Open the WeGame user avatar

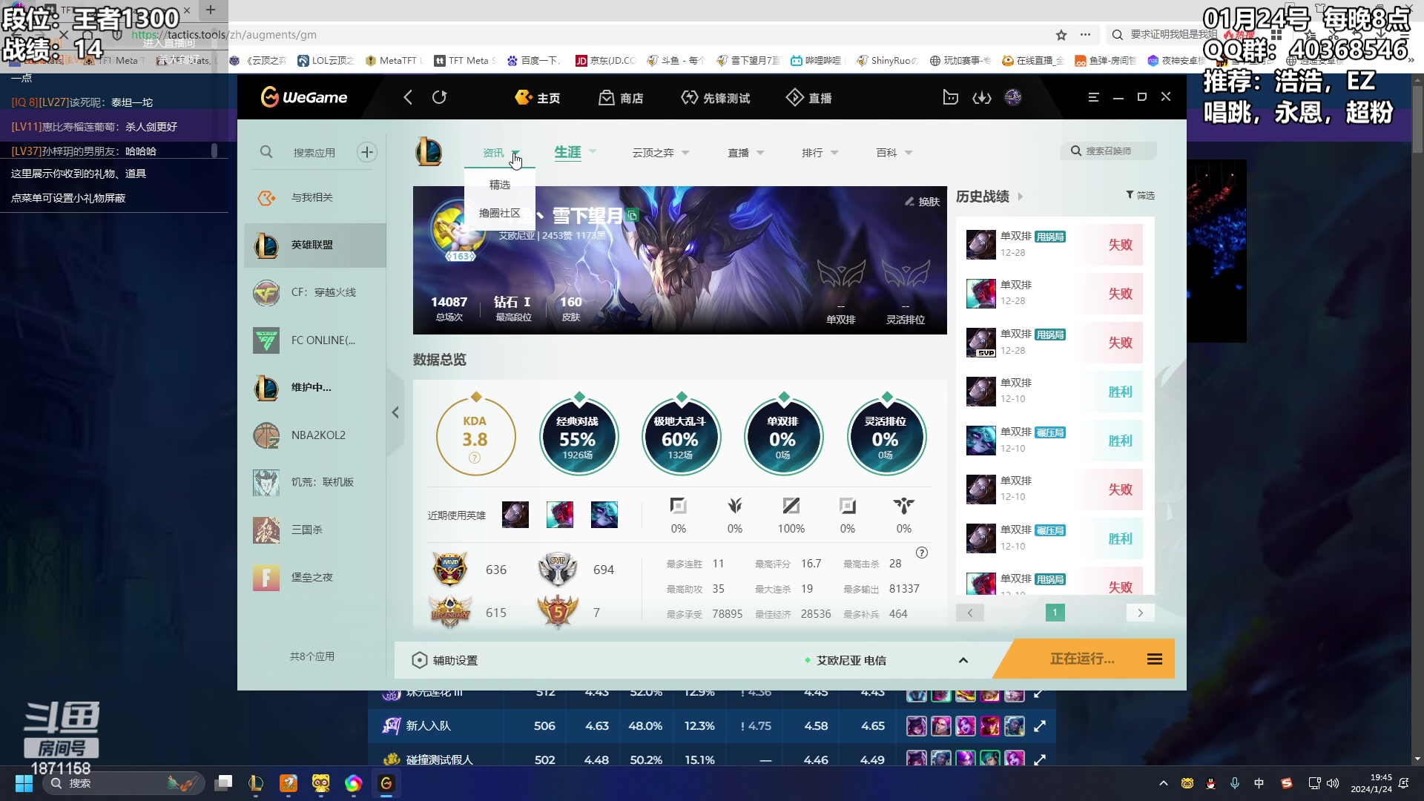tap(1013, 97)
